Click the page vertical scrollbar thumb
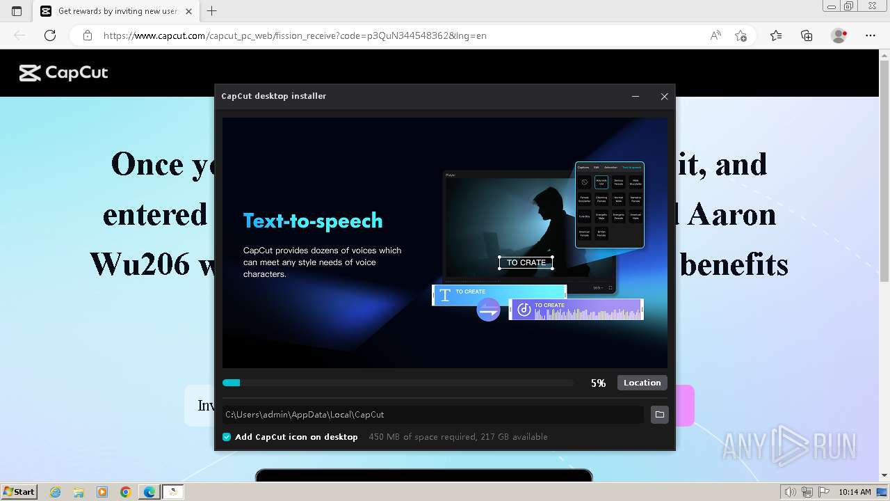This screenshot has width=890, height=501. pyautogui.click(x=884, y=170)
